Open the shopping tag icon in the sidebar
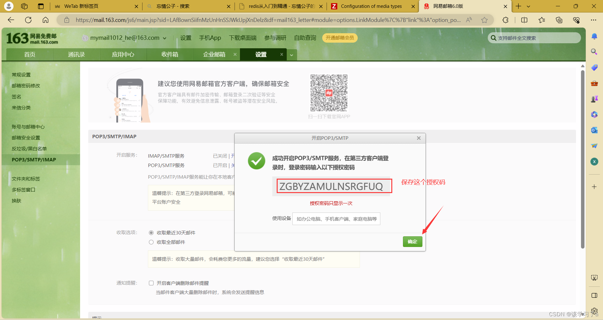Image resolution: width=603 pixels, height=320 pixels. (594, 67)
